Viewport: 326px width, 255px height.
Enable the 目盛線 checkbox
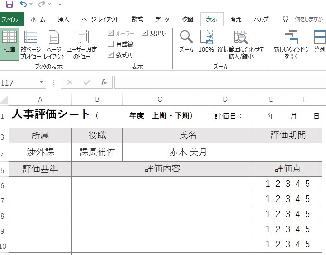(110, 44)
